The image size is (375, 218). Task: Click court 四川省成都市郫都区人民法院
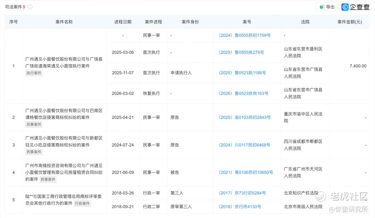(303, 145)
